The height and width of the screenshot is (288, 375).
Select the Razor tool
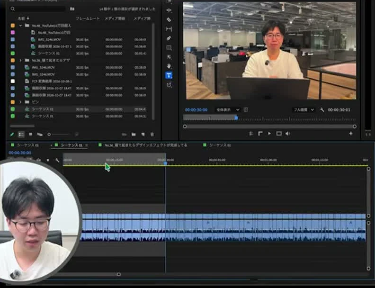click(x=169, y=19)
